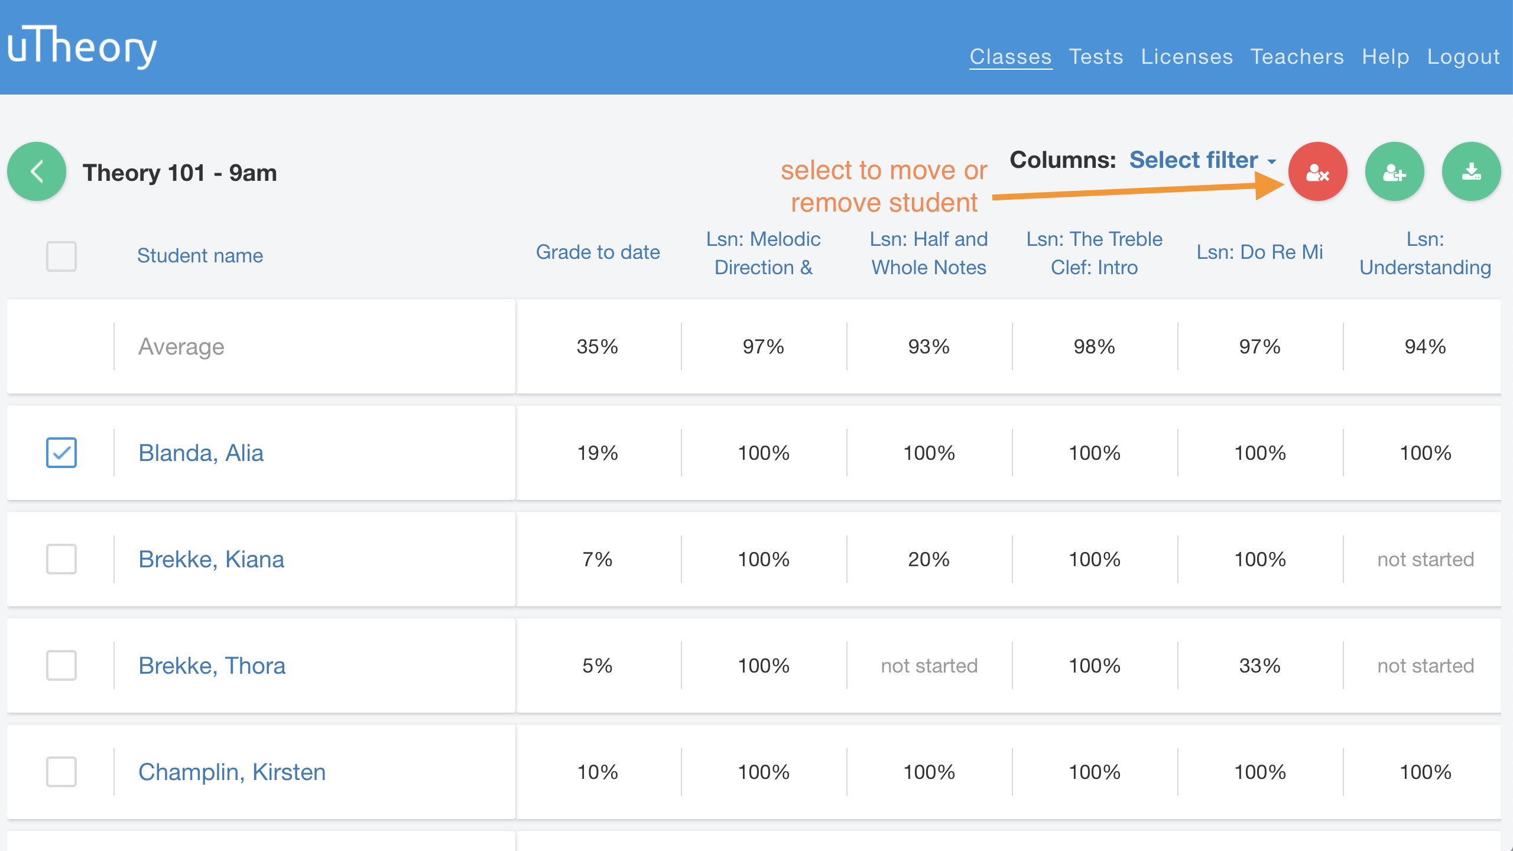
Task: Open student Brekke, Thora
Action: tap(212, 666)
